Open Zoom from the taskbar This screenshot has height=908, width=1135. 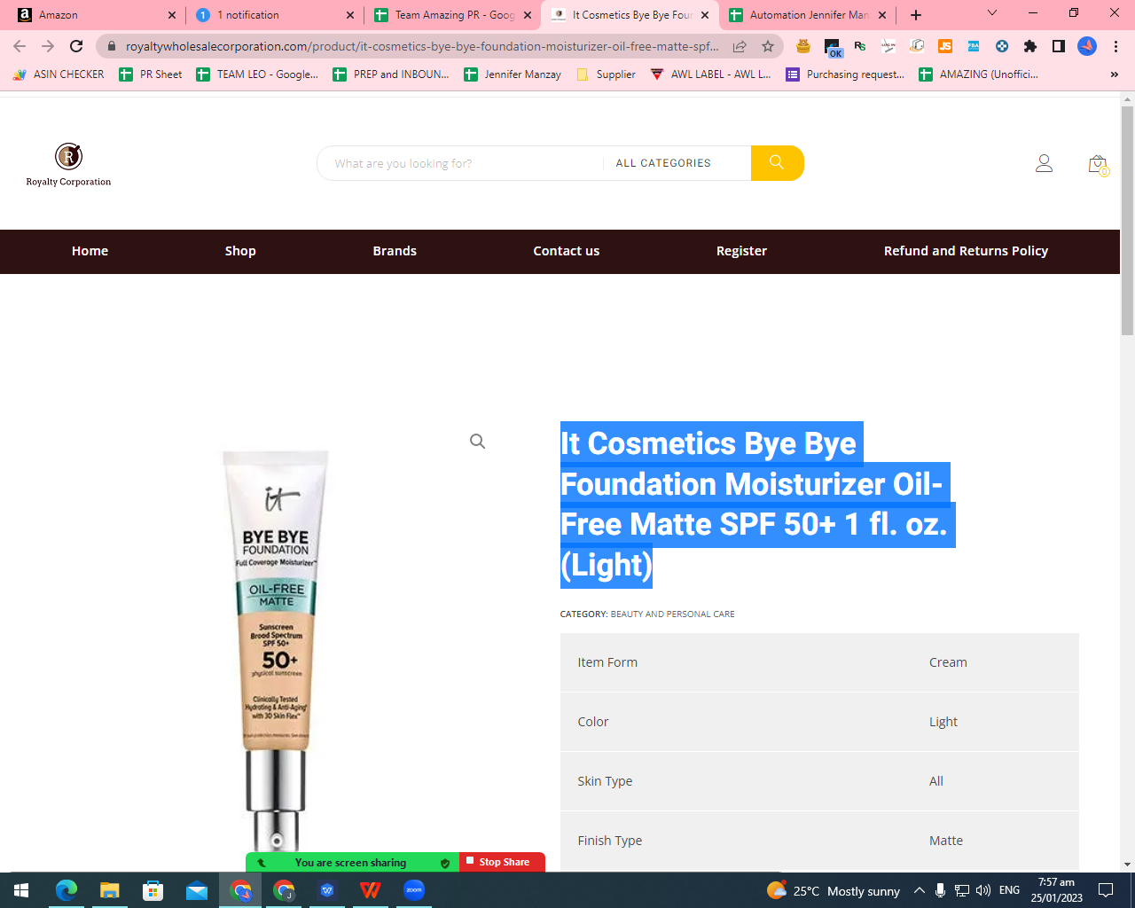point(414,890)
